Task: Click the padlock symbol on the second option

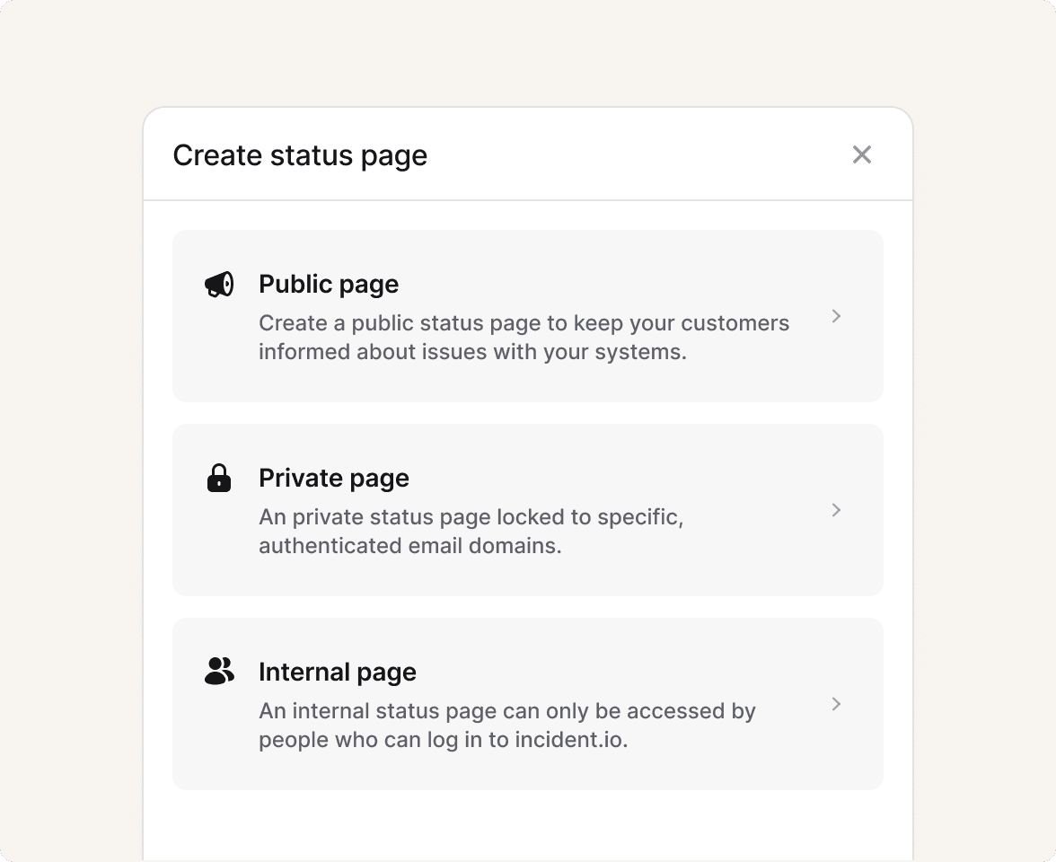Action: tap(219, 477)
